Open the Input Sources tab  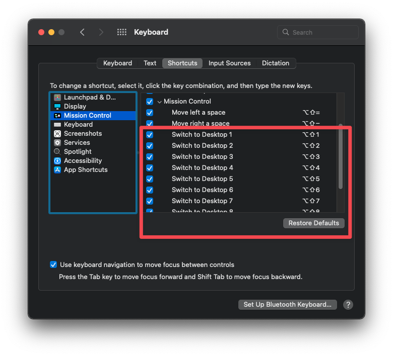pos(230,63)
